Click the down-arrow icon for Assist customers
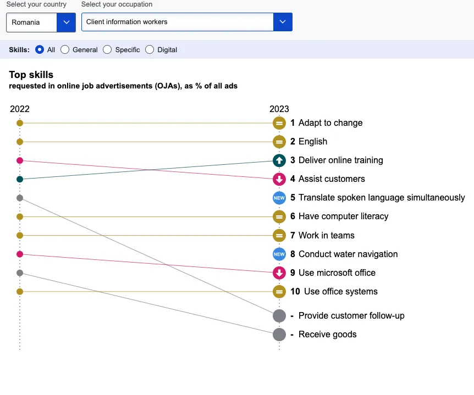The width and height of the screenshot is (474, 395). 279,179
